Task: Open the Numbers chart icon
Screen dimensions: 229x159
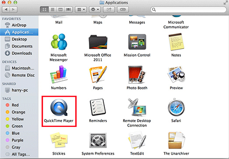Action: (x=59, y=75)
